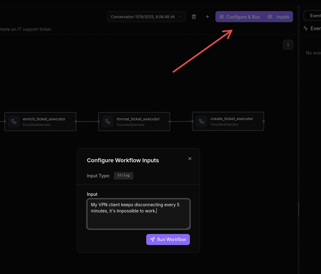Click the three-dot menu on the canvas

pyautogui.click(x=288, y=44)
